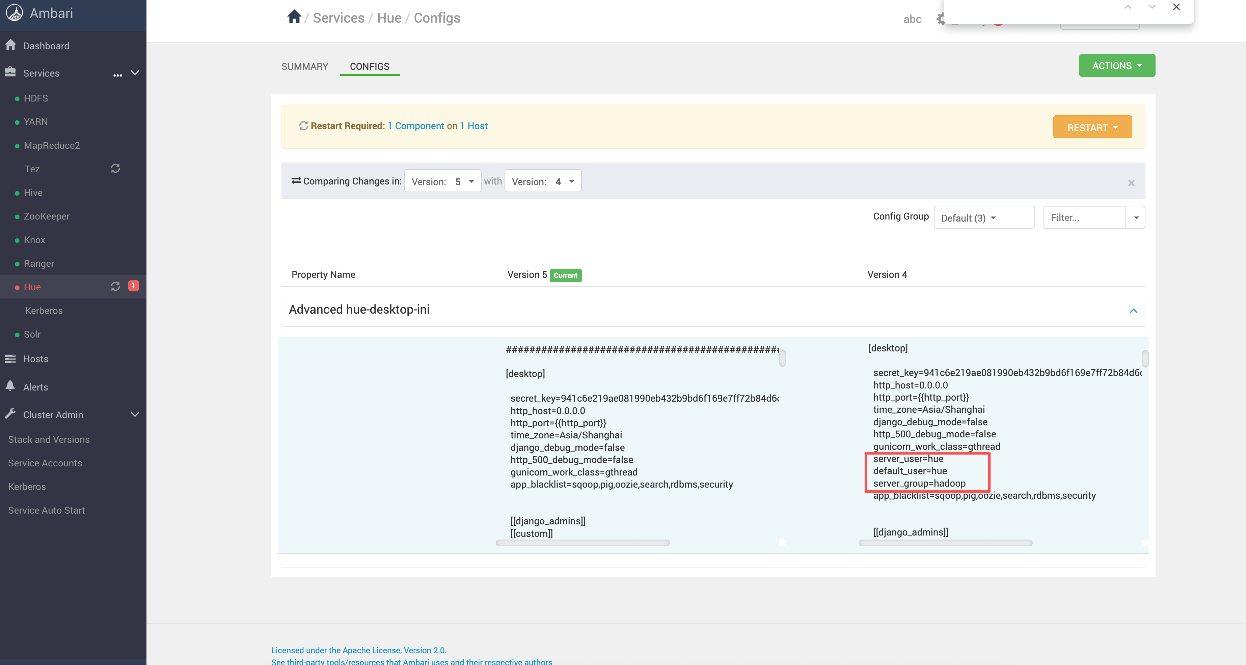
Task: Open the Kerberos item under Cluster Admin
Action: click(27, 487)
